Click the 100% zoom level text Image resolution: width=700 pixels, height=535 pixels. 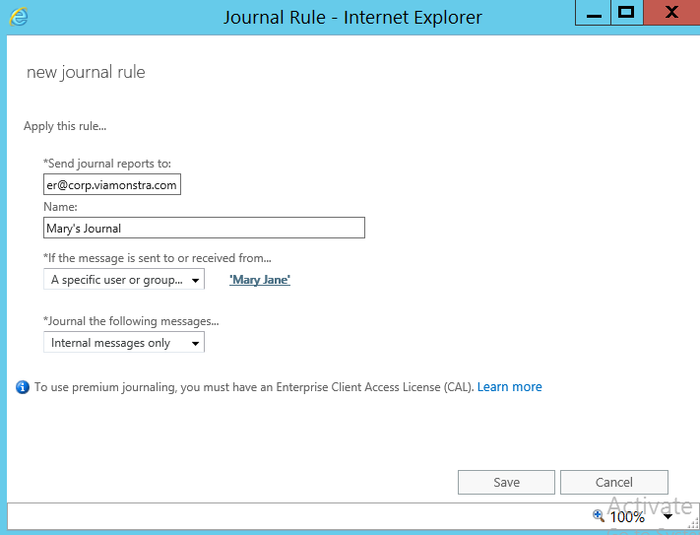click(627, 516)
